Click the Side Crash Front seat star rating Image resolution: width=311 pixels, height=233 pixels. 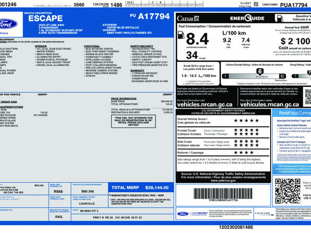tap(246, 141)
